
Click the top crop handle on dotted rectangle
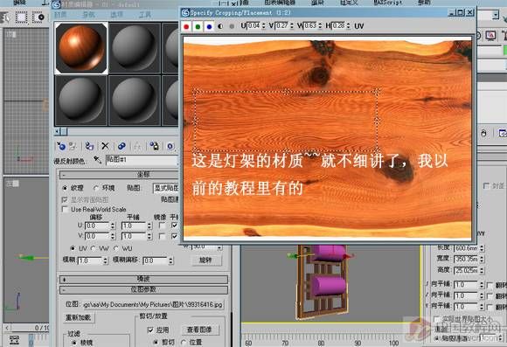[287, 92]
